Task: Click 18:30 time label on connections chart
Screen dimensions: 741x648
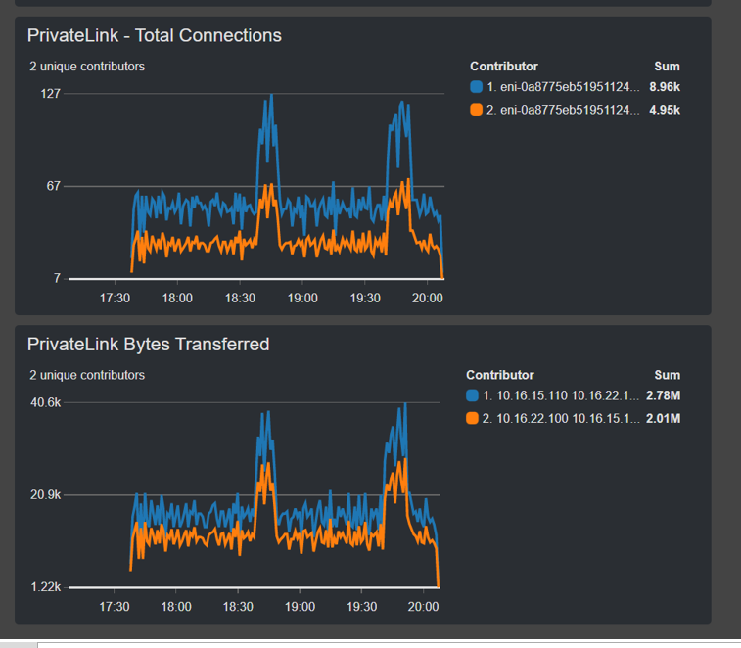Action: coord(240,299)
